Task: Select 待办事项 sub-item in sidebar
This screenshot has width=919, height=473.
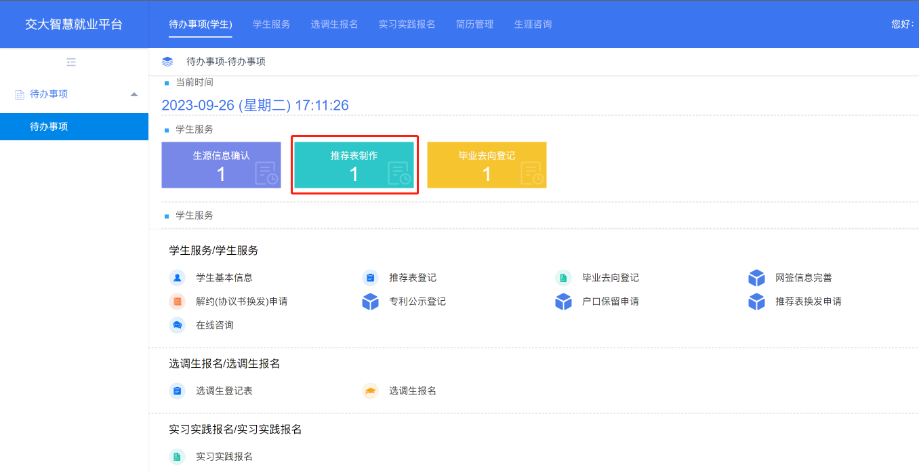Action: pyautogui.click(x=49, y=127)
